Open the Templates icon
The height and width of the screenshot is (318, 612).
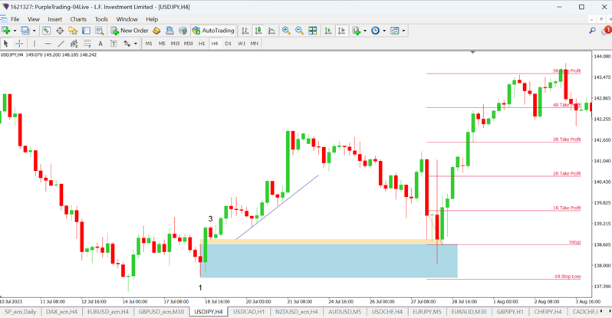[x=395, y=31]
